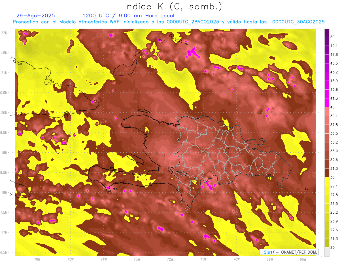Click the '23.9' color scale value

(334, 221)
